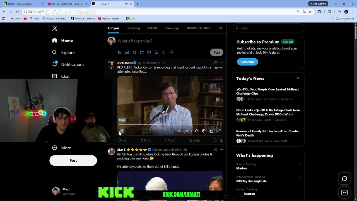Reply to Alex Jones post (438)
The width and height of the screenshot is (357, 201).
pos(122,140)
